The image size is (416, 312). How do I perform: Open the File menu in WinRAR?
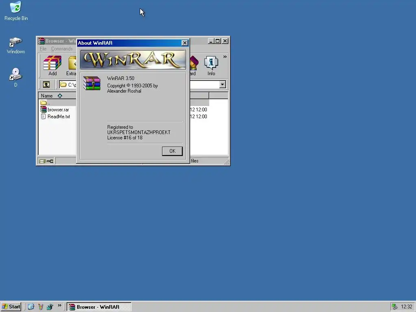coord(43,49)
